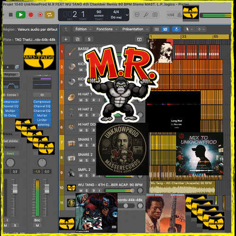The width and height of the screenshot is (236, 236).
Task: Select the hi-hat stand icon of HI HAT 2
Action: coord(71,112)
